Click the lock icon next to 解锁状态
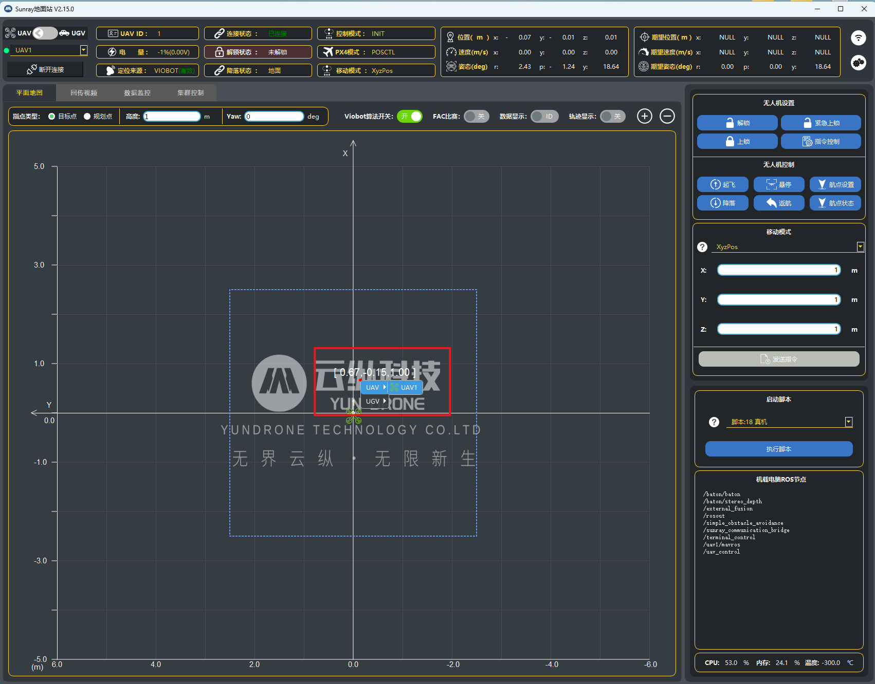The width and height of the screenshot is (875, 684). click(220, 52)
